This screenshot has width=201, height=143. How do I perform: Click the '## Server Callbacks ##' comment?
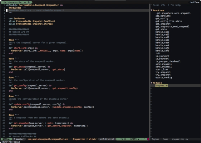point(23,136)
